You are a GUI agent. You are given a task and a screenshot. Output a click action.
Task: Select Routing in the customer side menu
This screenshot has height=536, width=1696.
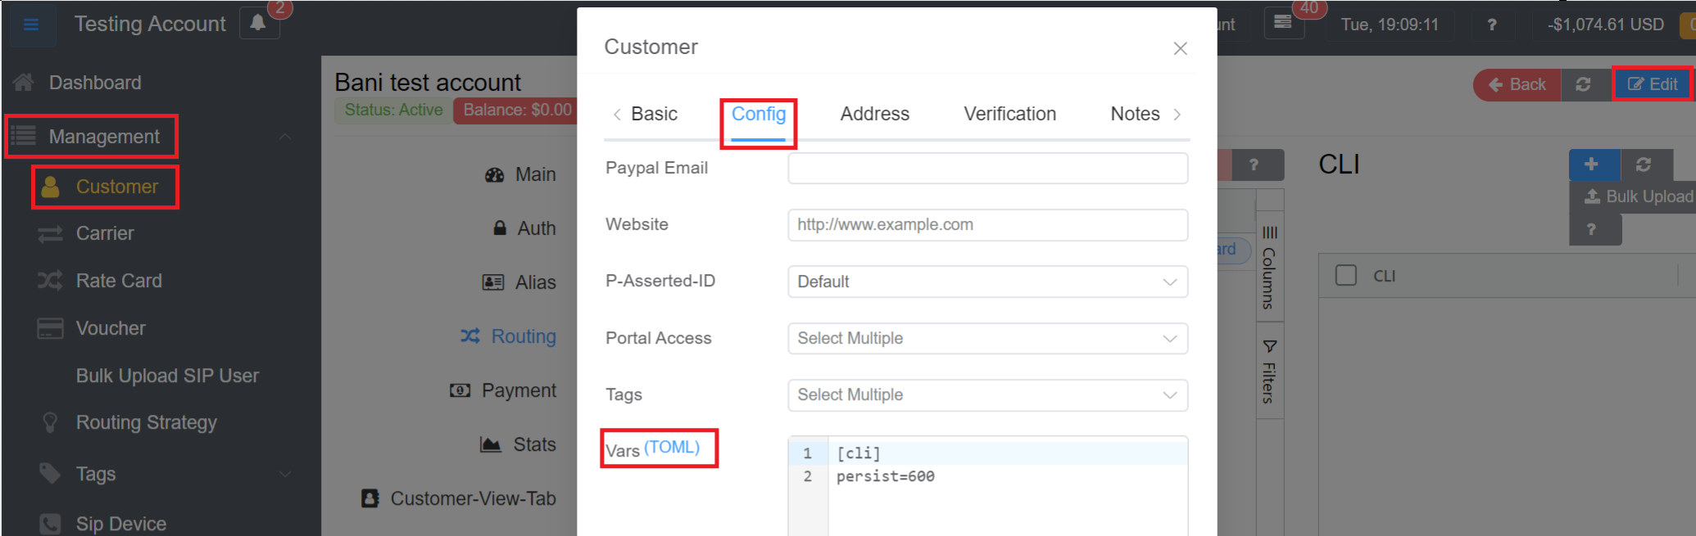click(523, 336)
